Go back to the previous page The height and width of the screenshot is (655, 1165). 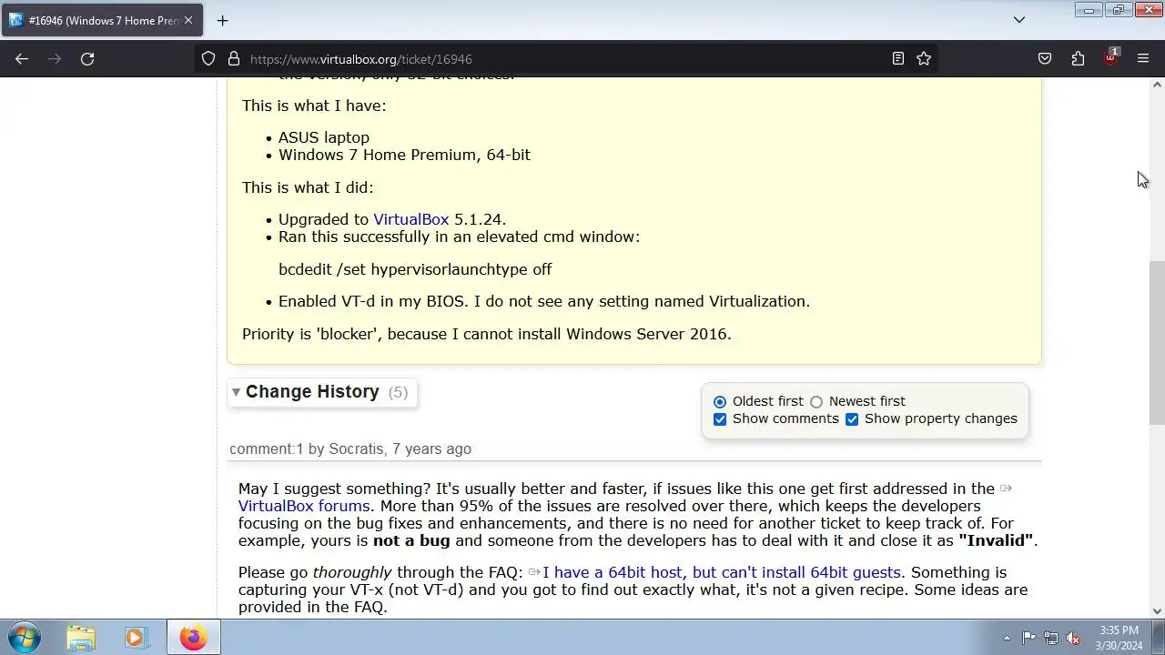tap(22, 59)
